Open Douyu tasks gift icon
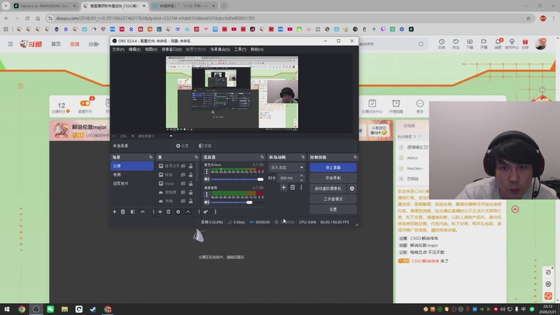Screen dimensions: 560x315 [525, 44]
